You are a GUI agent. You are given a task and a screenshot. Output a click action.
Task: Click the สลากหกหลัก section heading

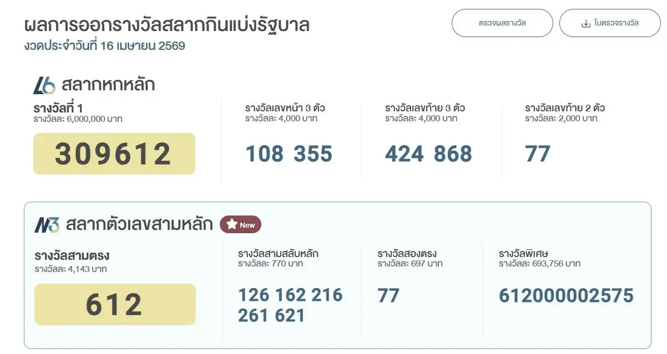pos(108,85)
